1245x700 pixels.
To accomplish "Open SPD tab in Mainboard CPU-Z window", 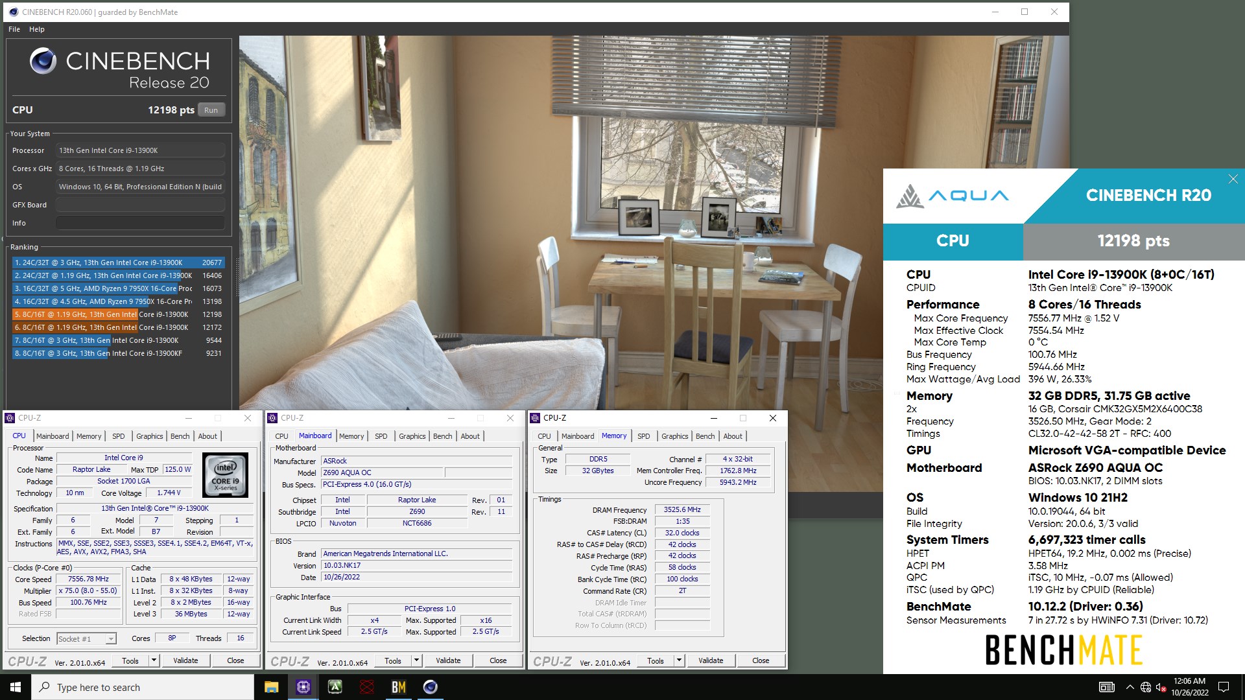I will point(381,436).
